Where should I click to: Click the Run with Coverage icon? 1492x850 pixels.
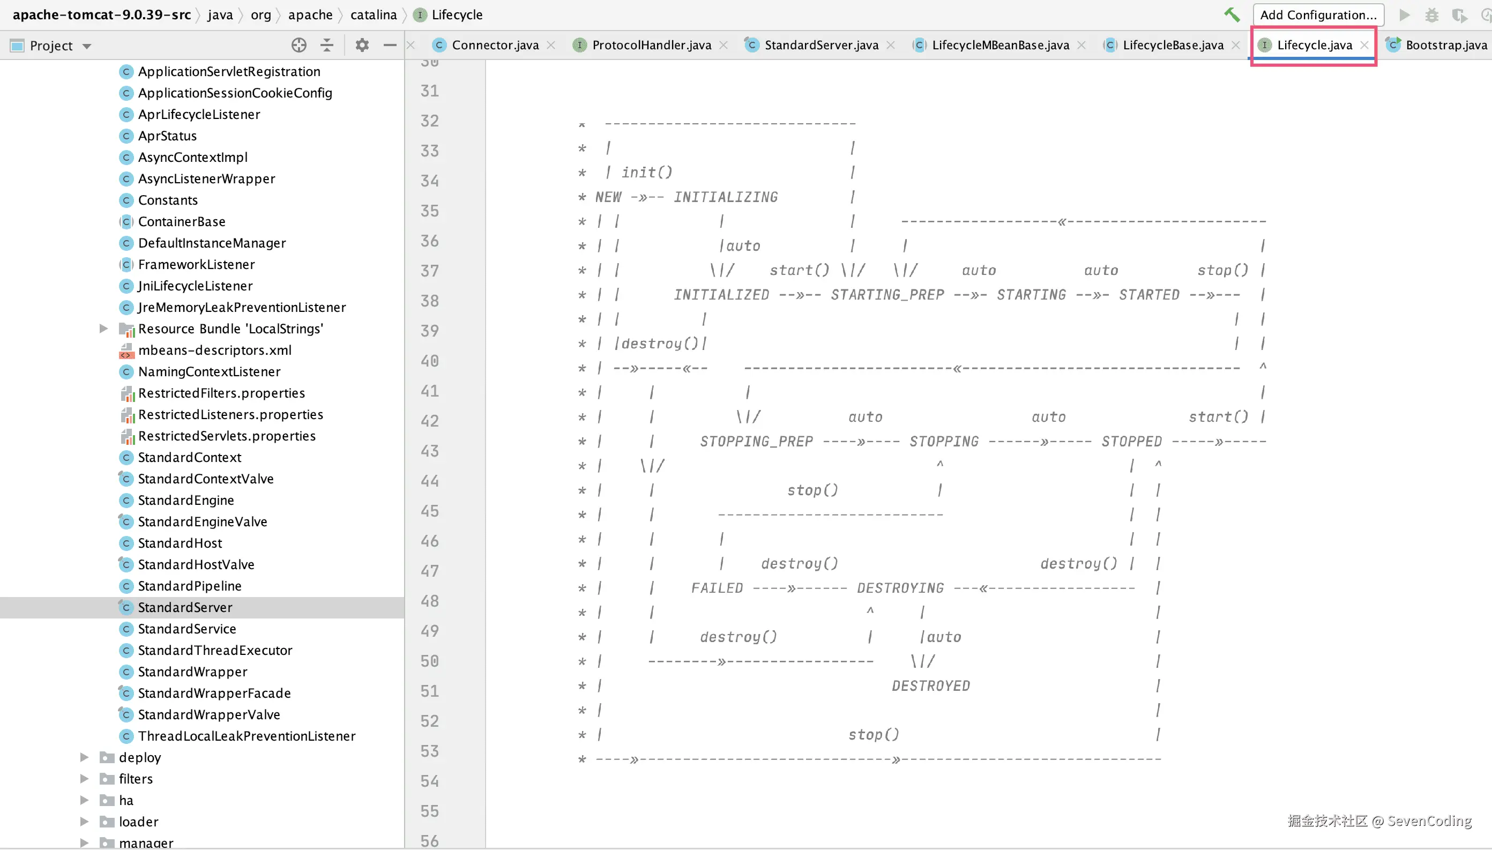1459,14
